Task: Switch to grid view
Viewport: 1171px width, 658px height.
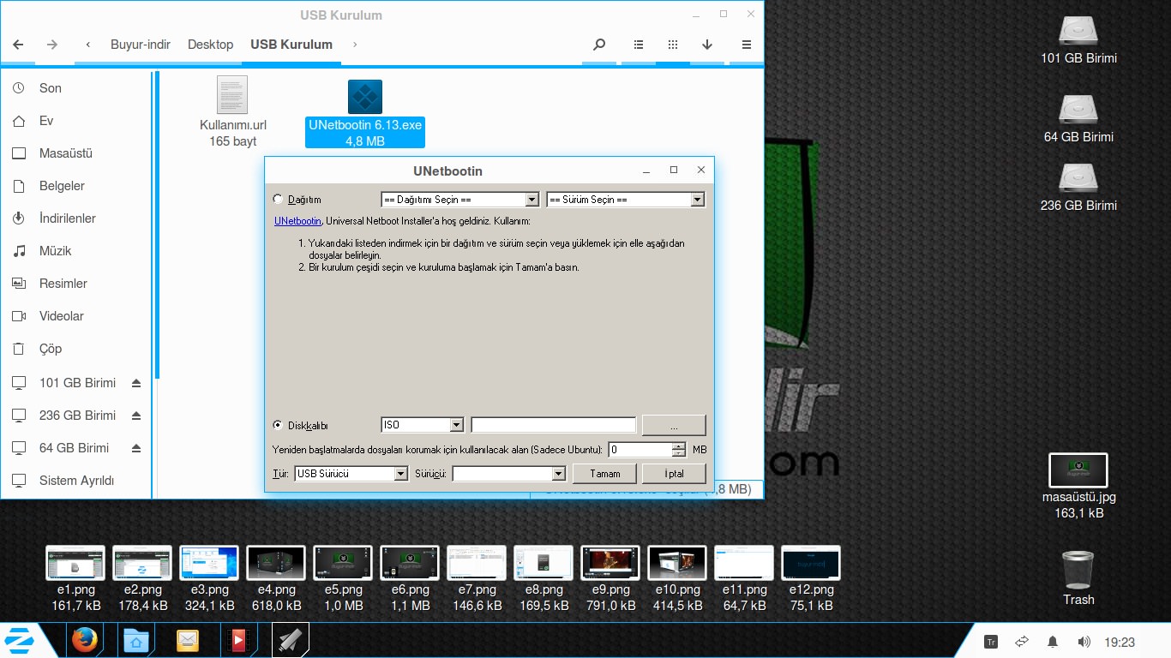Action: click(673, 45)
